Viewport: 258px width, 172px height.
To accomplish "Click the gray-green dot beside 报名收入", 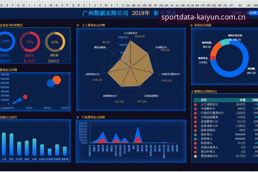I will (195, 135).
